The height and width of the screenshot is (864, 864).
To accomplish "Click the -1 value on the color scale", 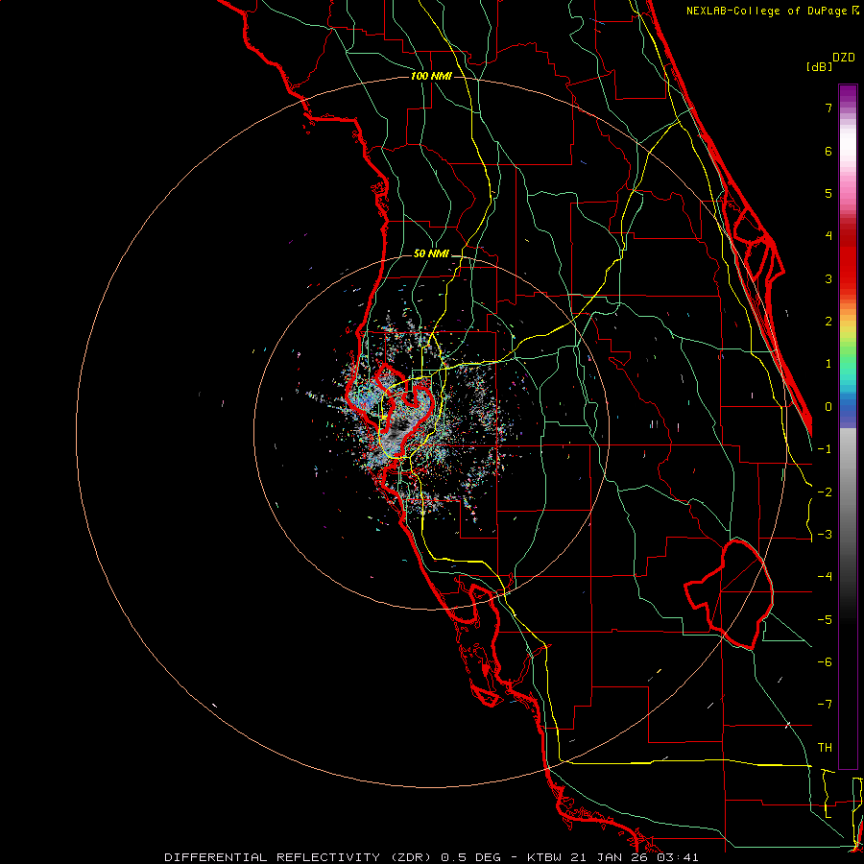I will coord(825,449).
